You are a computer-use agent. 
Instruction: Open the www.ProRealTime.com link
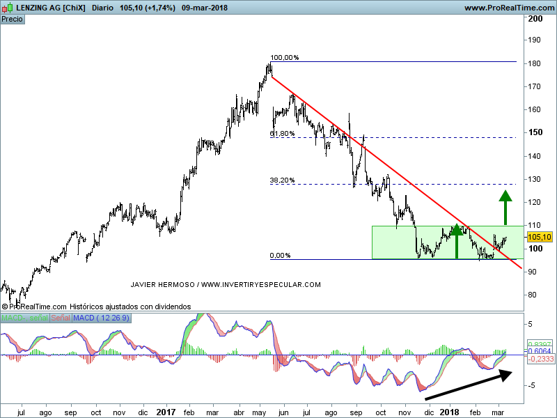[508, 8]
